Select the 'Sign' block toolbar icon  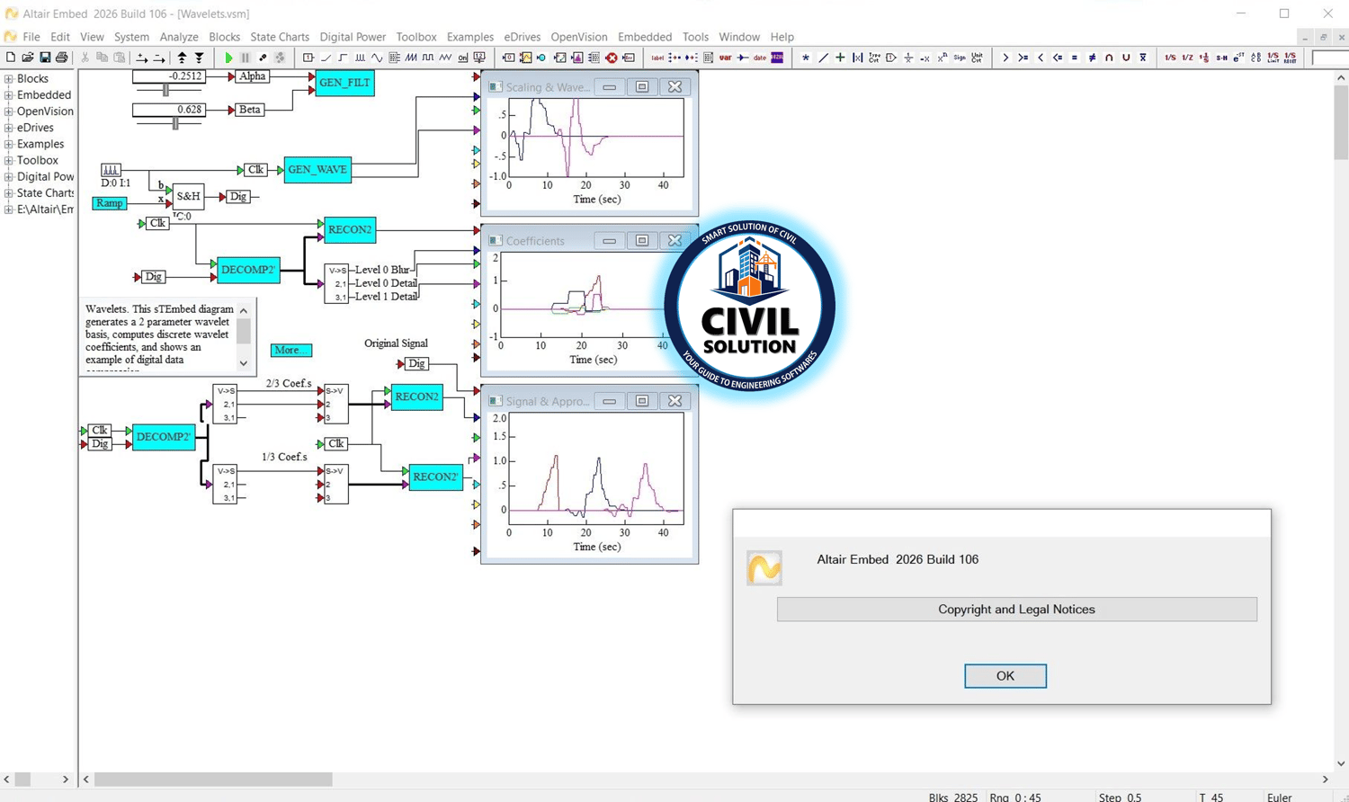960,58
